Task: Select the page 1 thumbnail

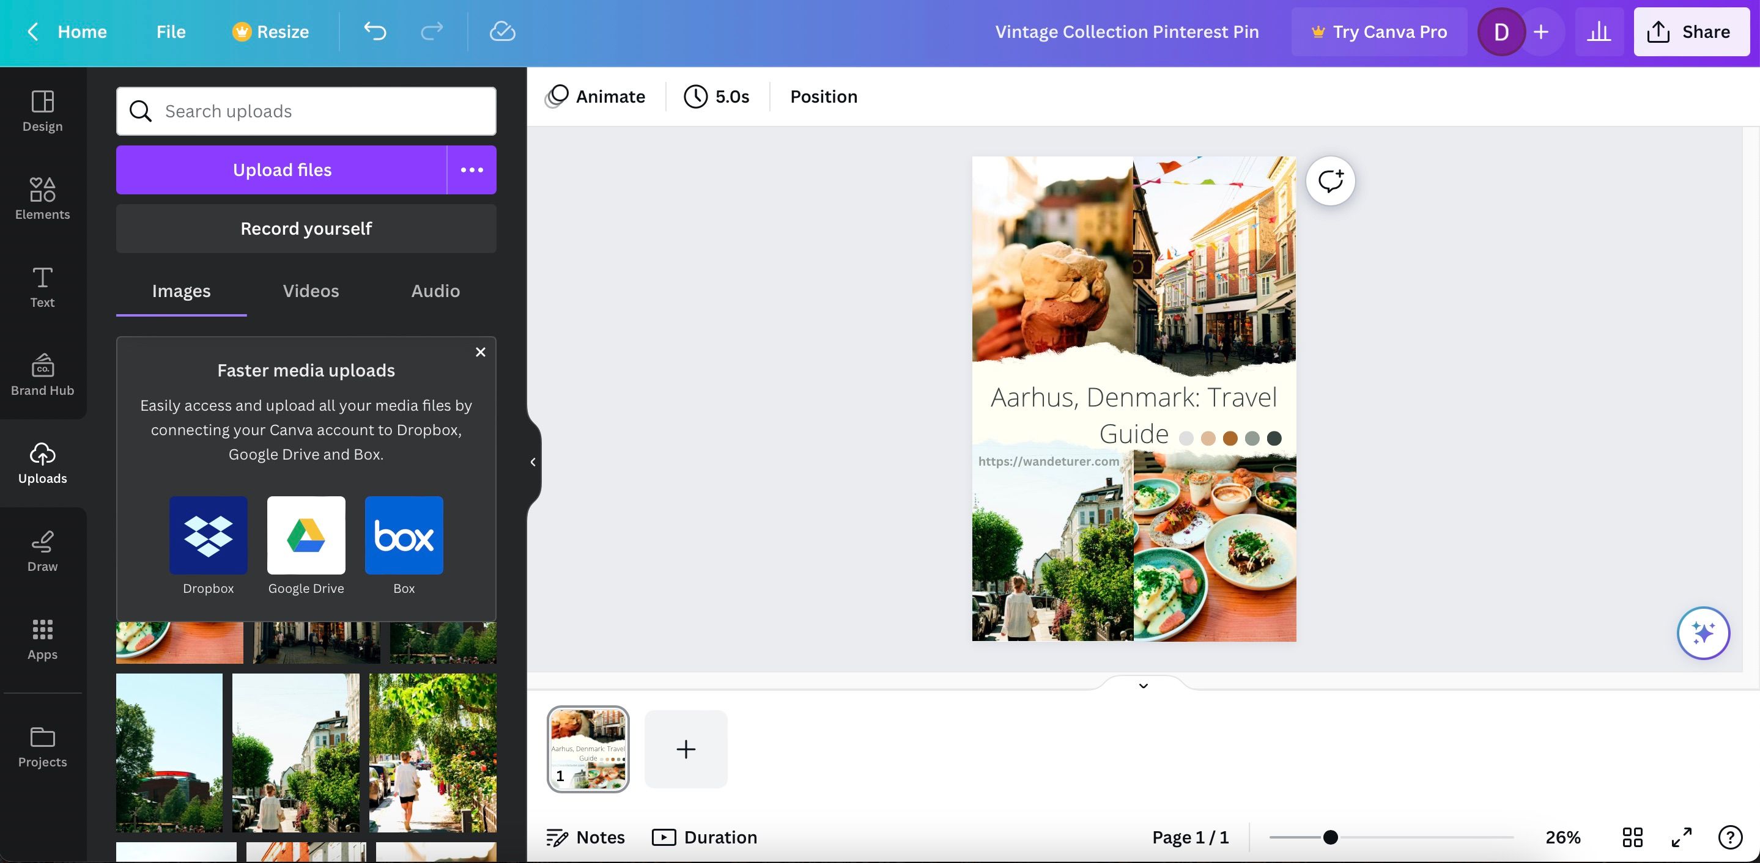Action: coord(588,749)
